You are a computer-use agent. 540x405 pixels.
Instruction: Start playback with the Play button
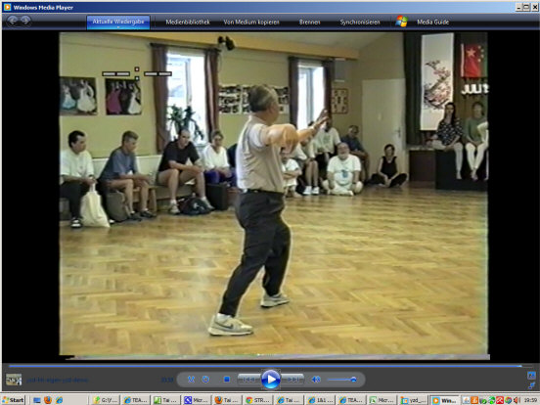[x=271, y=380]
